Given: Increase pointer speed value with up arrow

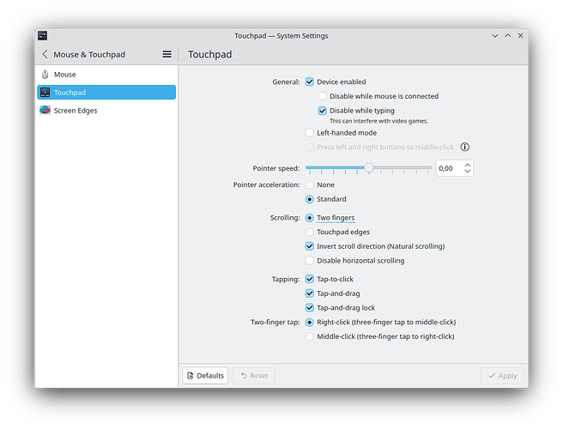Looking at the screenshot, I should 467,165.
